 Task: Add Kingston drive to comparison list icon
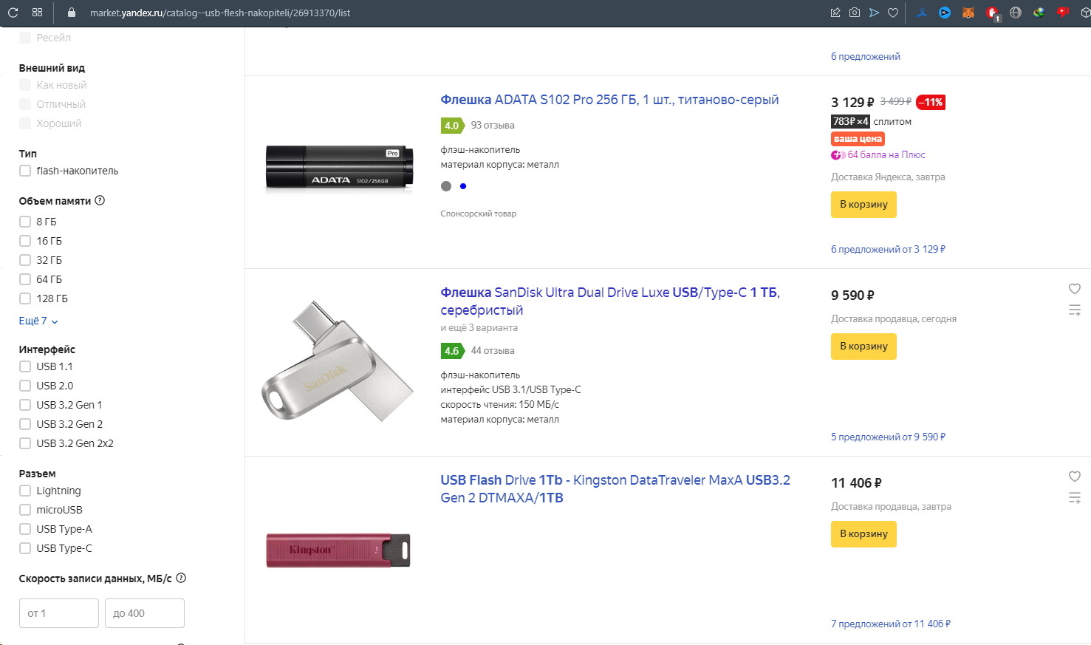(x=1075, y=498)
